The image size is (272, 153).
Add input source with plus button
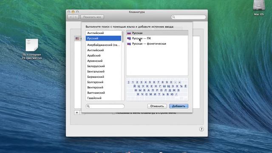click(x=77, y=113)
